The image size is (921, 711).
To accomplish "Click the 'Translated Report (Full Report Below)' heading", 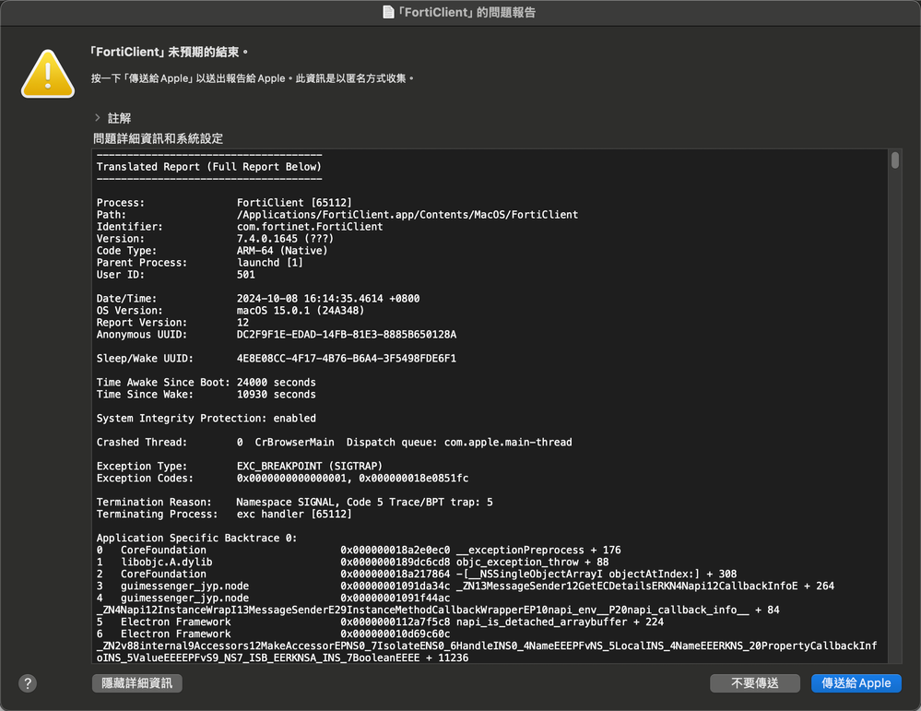I will coord(209,167).
